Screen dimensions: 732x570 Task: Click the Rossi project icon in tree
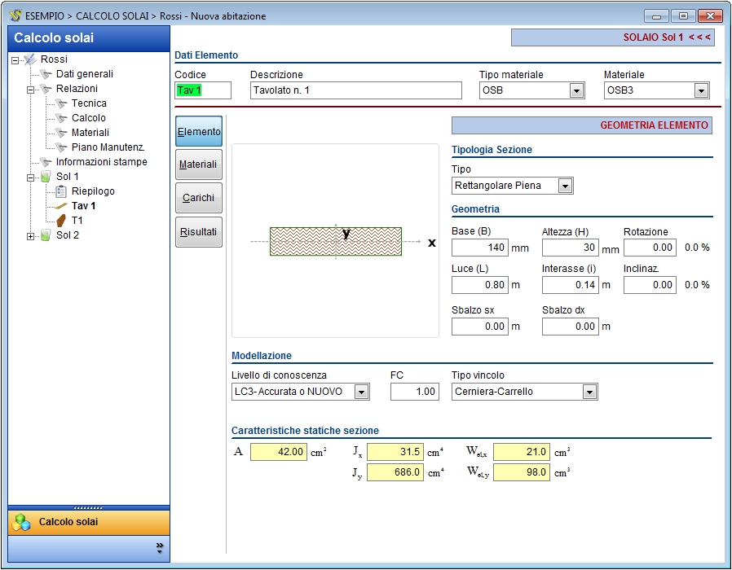pos(30,59)
